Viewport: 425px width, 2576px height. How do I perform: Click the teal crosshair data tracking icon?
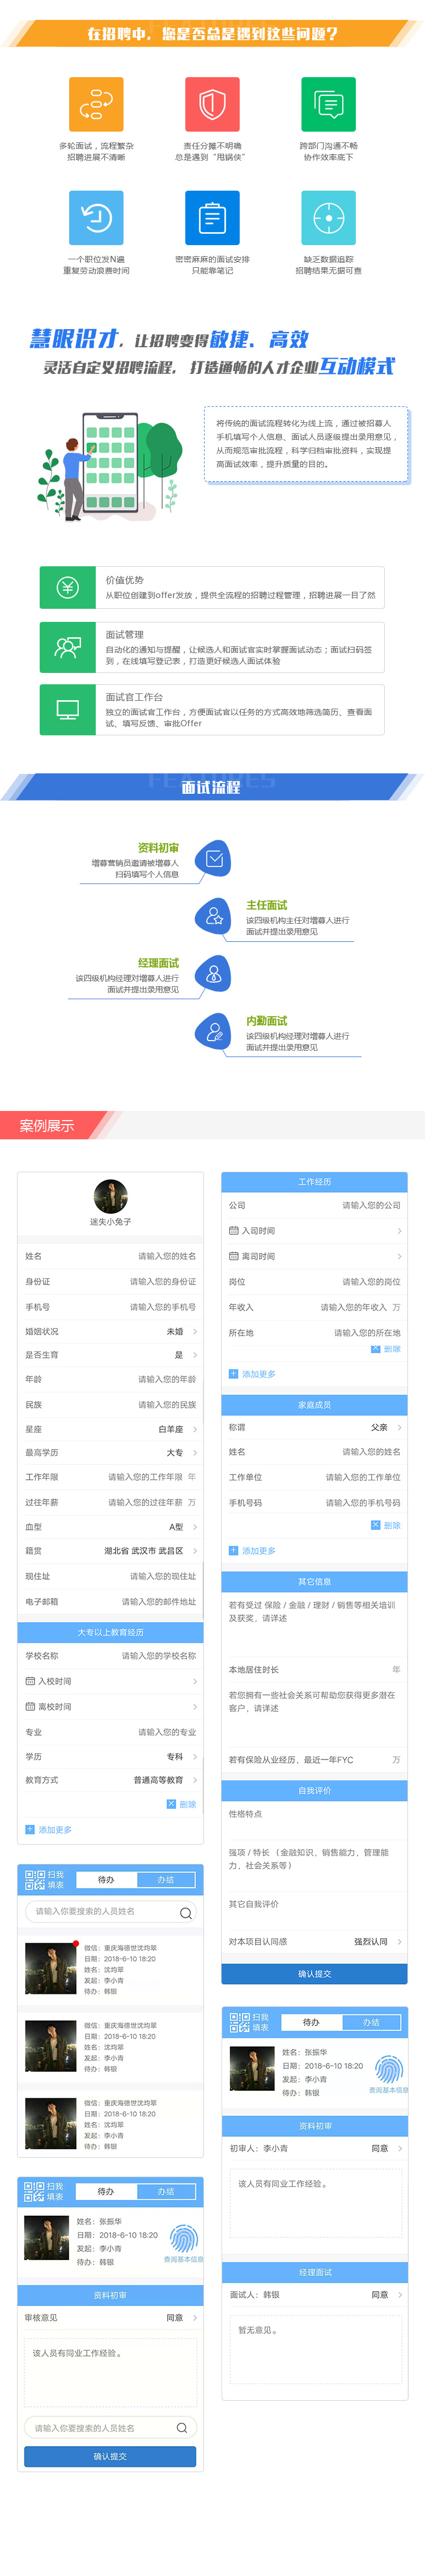pos(328,218)
